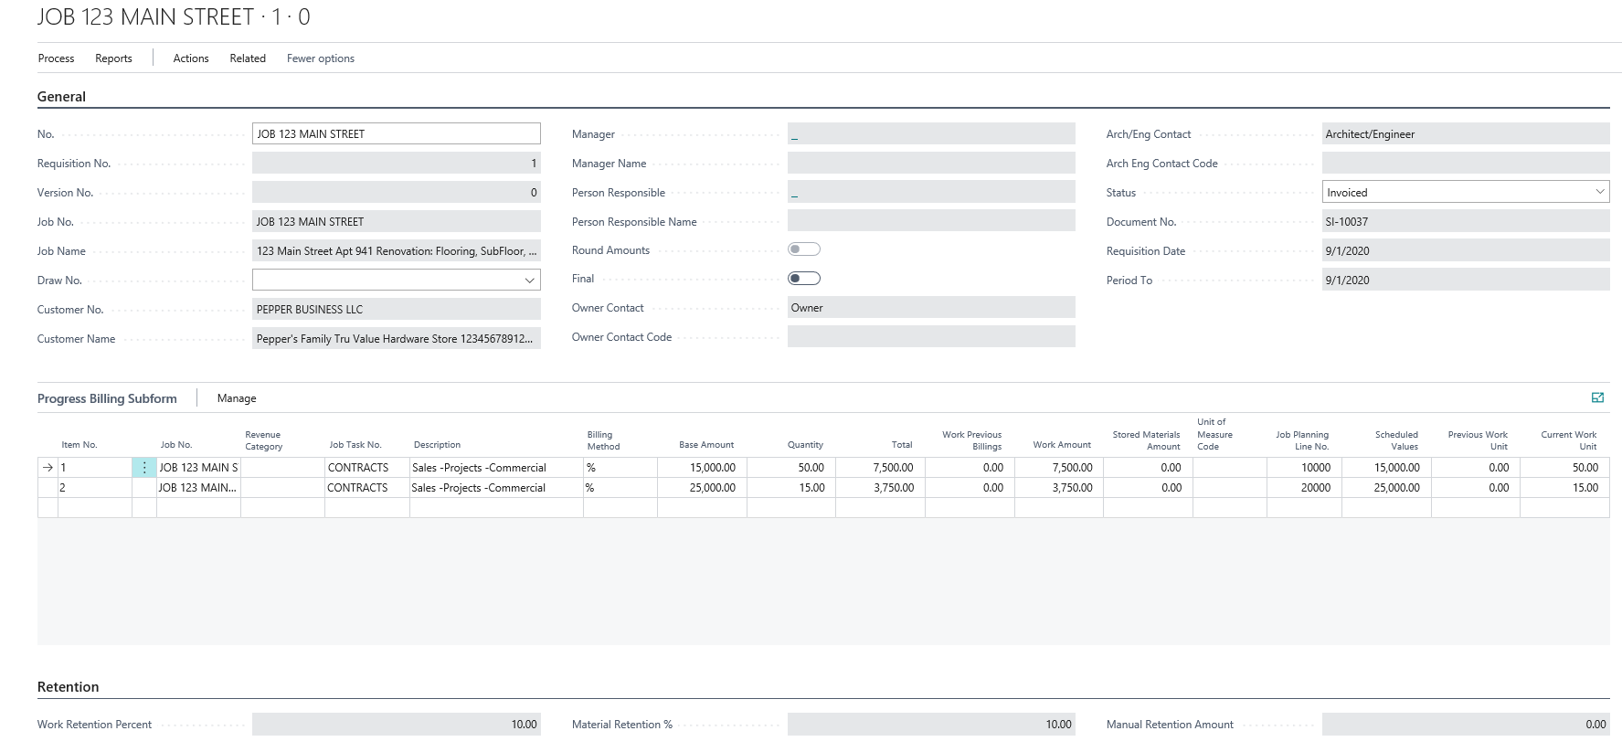The width and height of the screenshot is (1622, 752).
Task: Click the Progress Billing Subform heading
Action: point(107,398)
